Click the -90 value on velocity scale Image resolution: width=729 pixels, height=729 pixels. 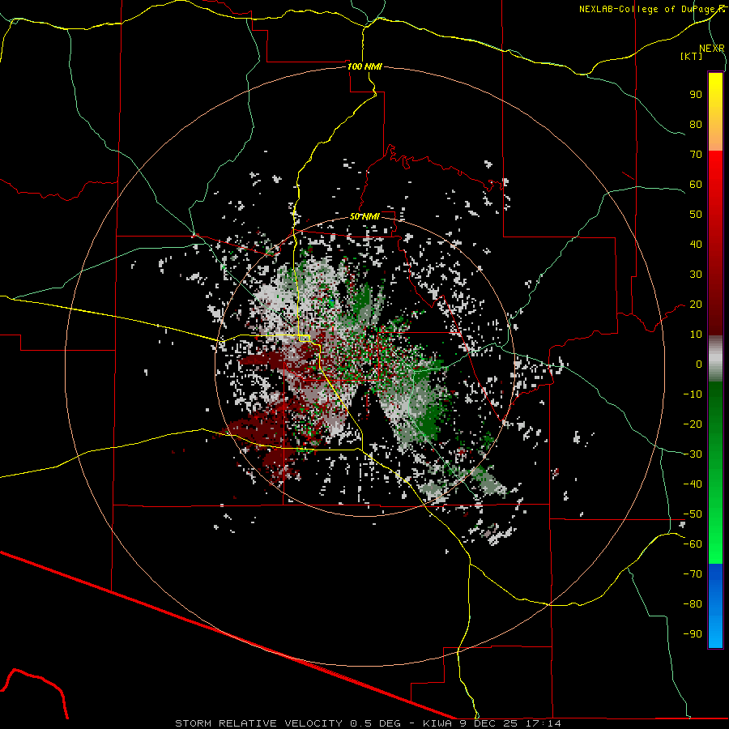pyautogui.click(x=693, y=634)
